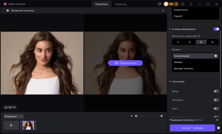Click the scale multiplier info icon
Image resolution: width=222 pixels, height=134 pixels.
[x=199, y=36]
